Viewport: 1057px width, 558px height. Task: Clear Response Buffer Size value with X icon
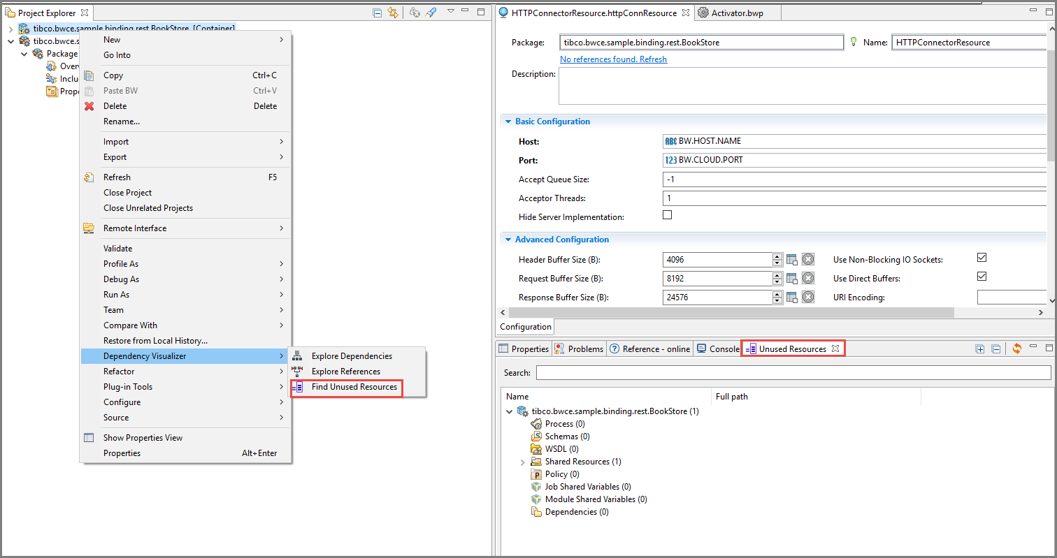coord(808,297)
